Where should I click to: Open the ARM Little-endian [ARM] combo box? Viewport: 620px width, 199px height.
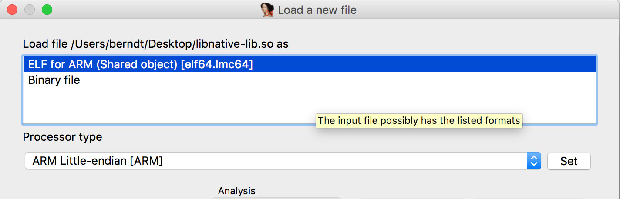pos(279,161)
